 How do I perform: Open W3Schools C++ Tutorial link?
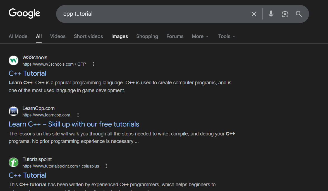click(x=27, y=73)
